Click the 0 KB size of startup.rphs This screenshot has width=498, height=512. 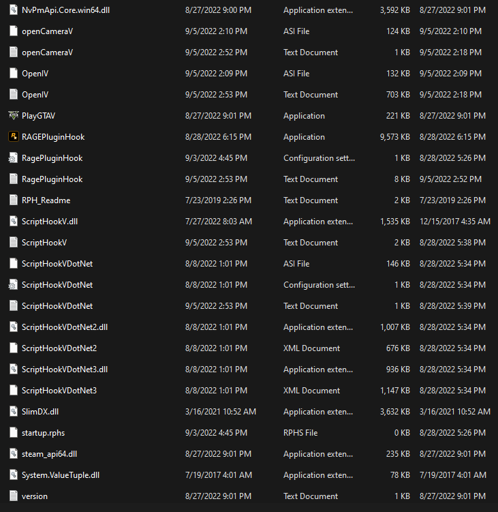coord(402,433)
